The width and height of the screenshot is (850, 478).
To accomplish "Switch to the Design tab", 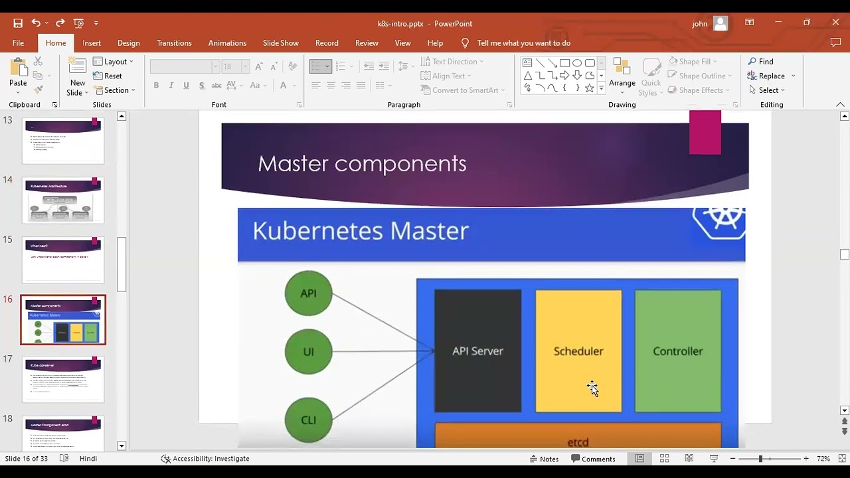I will point(129,43).
